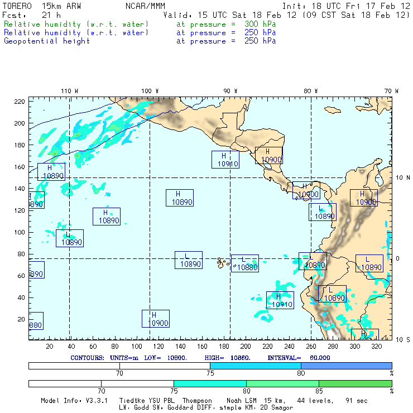Click the 'H 10910' high box south of Guatemala

click(x=225, y=160)
